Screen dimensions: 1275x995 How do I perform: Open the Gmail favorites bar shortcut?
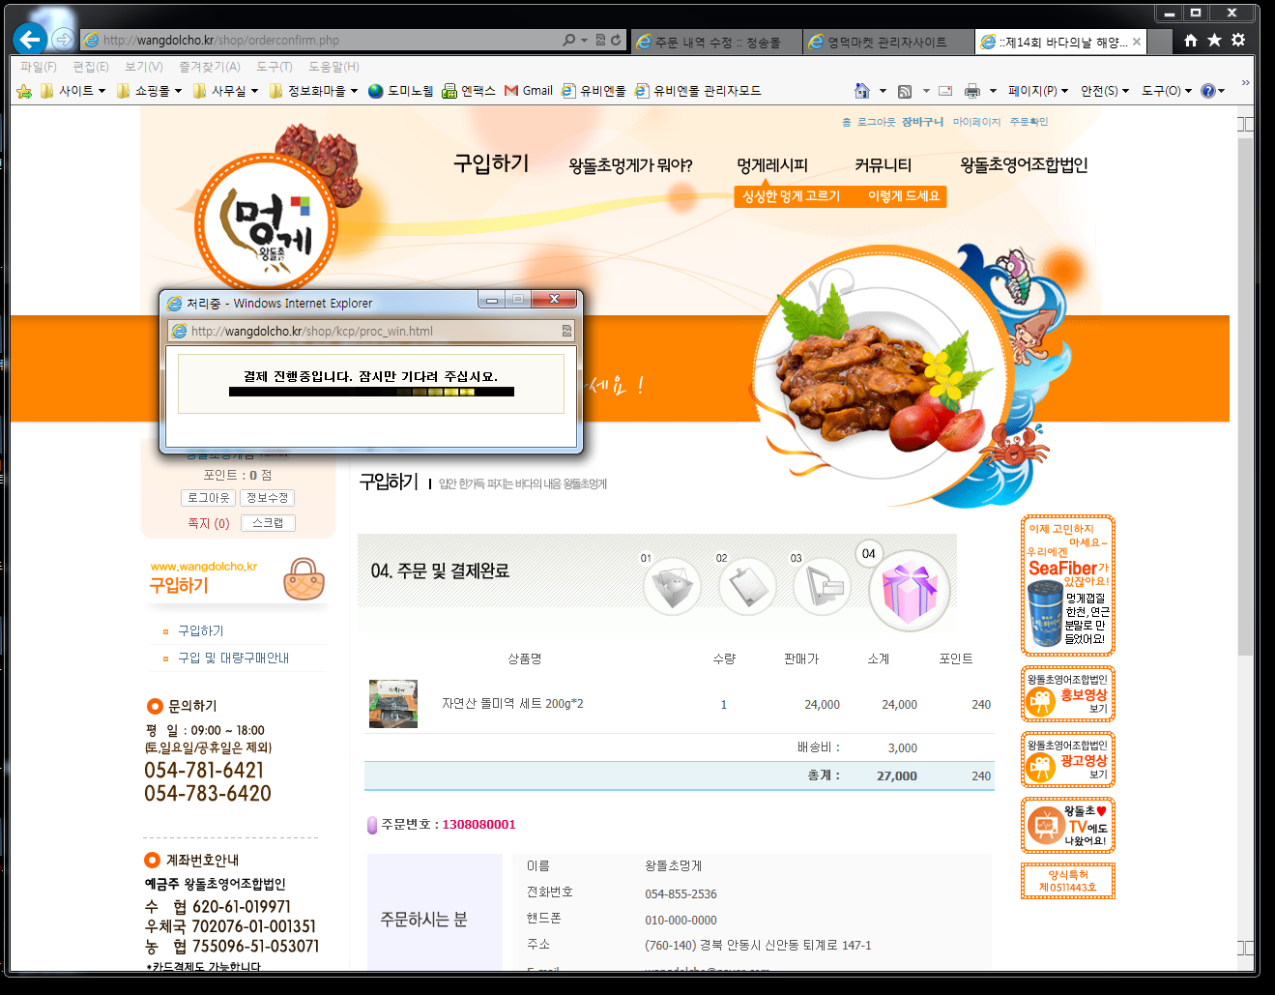(529, 91)
